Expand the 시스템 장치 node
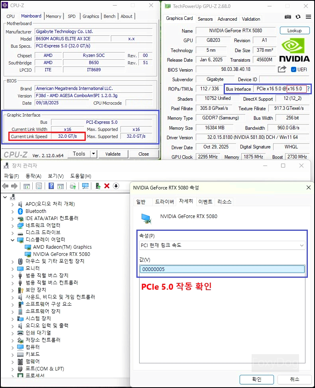 coord(12,319)
